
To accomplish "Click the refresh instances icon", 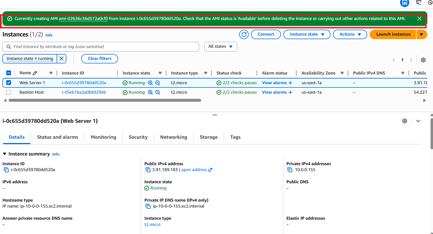I will (244, 35).
